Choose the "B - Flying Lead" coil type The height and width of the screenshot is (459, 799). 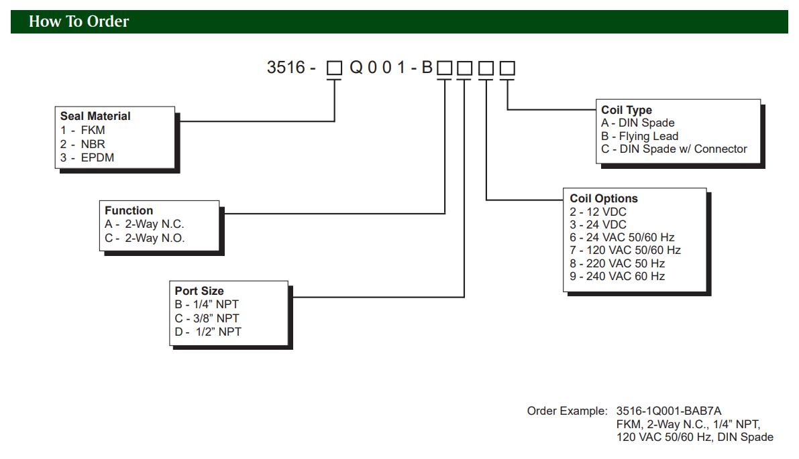[639, 136]
